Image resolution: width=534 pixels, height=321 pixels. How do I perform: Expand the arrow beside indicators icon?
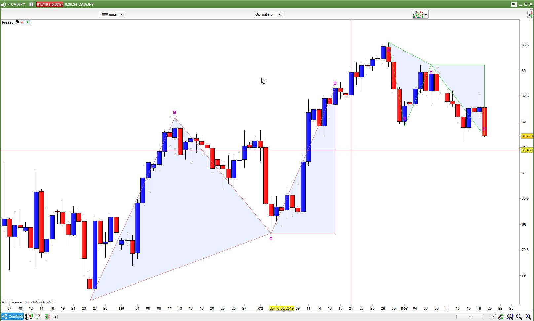pyautogui.click(x=426, y=14)
